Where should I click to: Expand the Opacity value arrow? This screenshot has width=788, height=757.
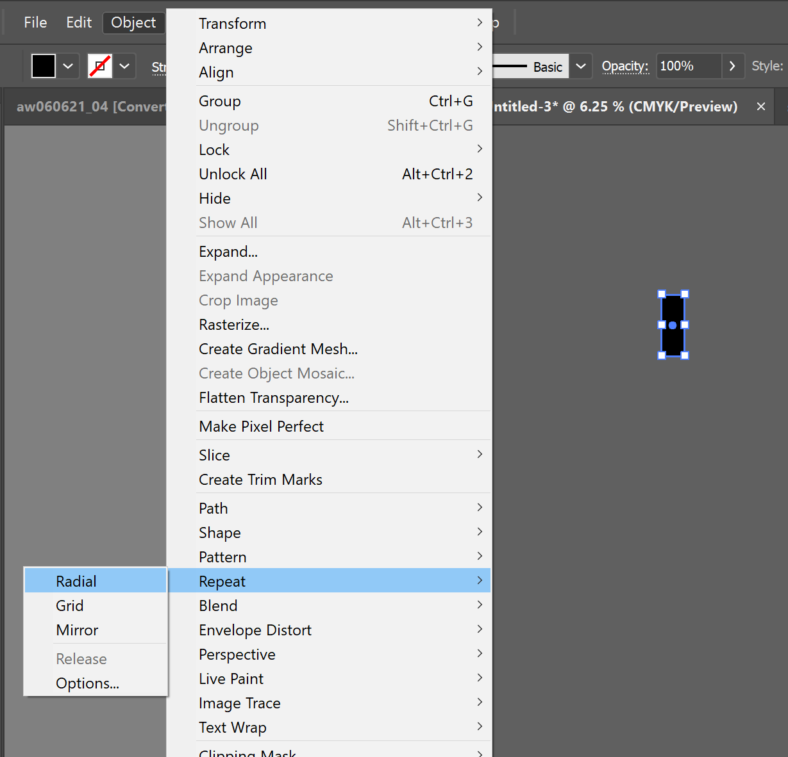[x=732, y=66]
